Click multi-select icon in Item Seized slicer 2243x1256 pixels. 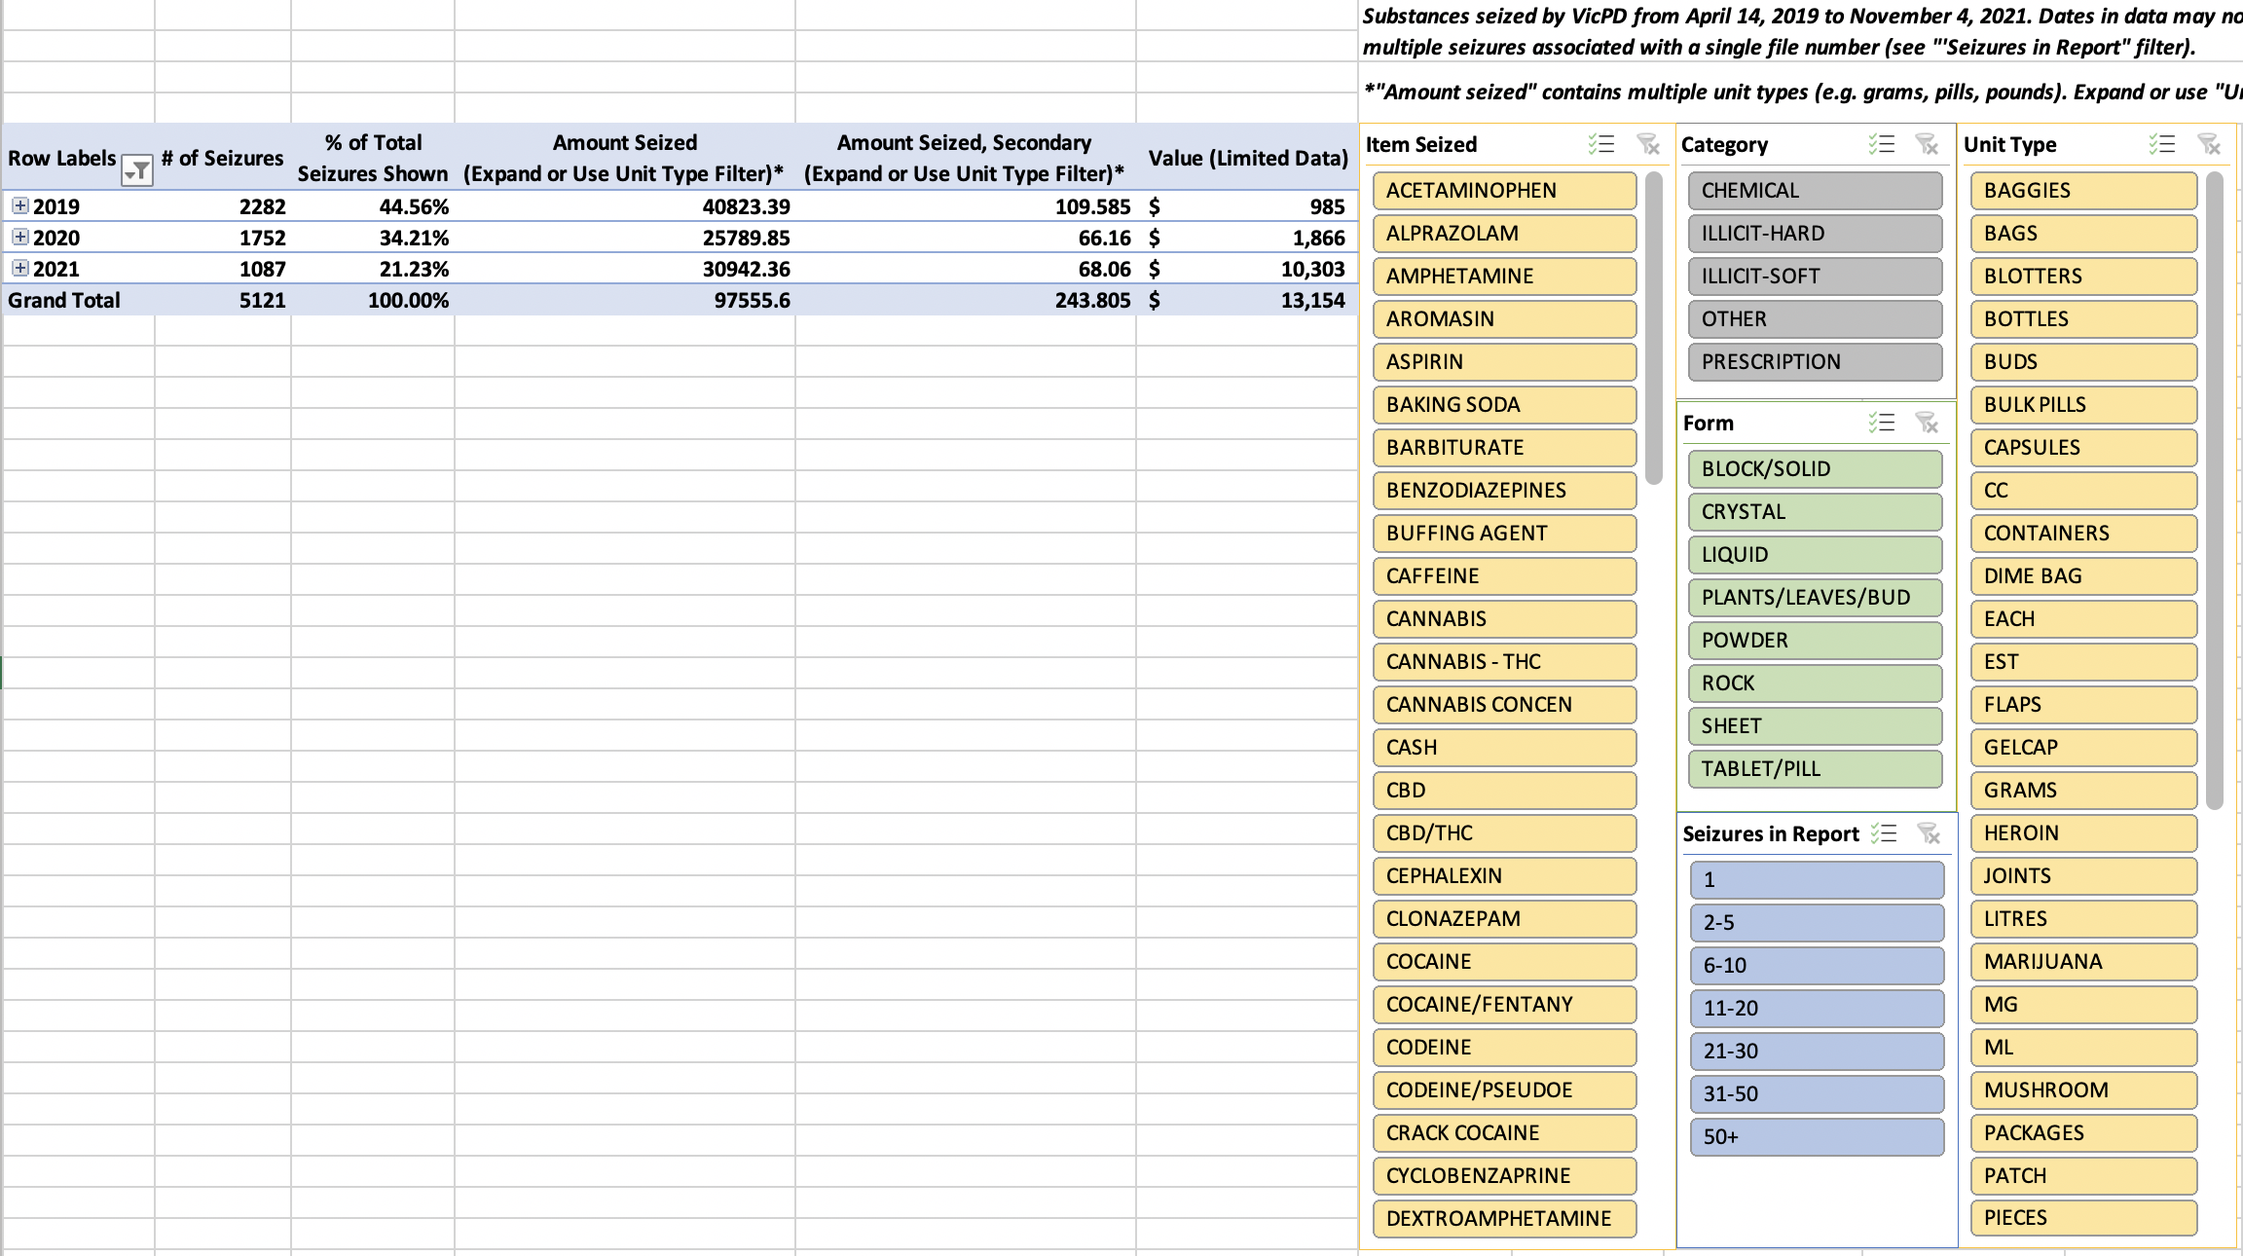[x=1600, y=144]
